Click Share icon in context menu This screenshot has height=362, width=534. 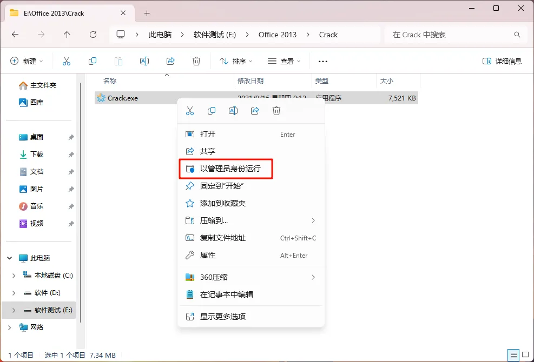point(255,111)
